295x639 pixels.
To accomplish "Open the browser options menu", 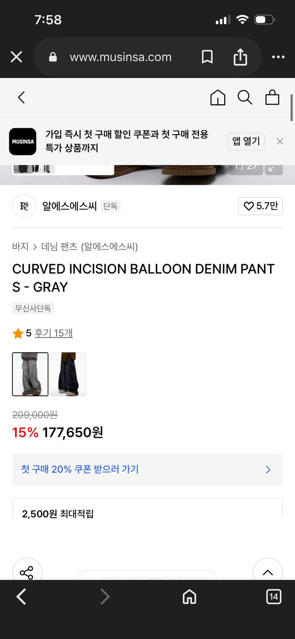I will (x=278, y=57).
